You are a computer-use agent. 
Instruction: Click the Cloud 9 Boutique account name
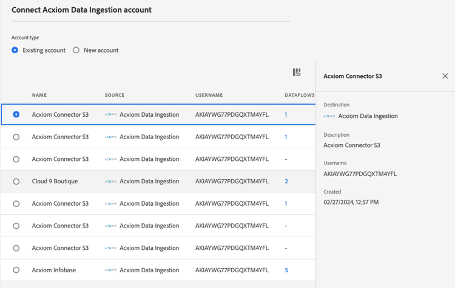[x=55, y=182]
